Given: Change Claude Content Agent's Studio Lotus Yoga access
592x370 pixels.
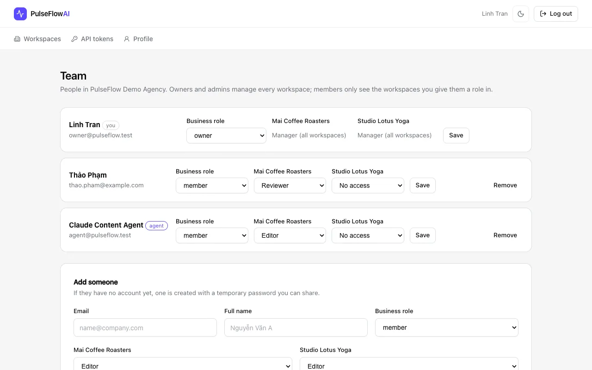Looking at the screenshot, I should (368, 235).
